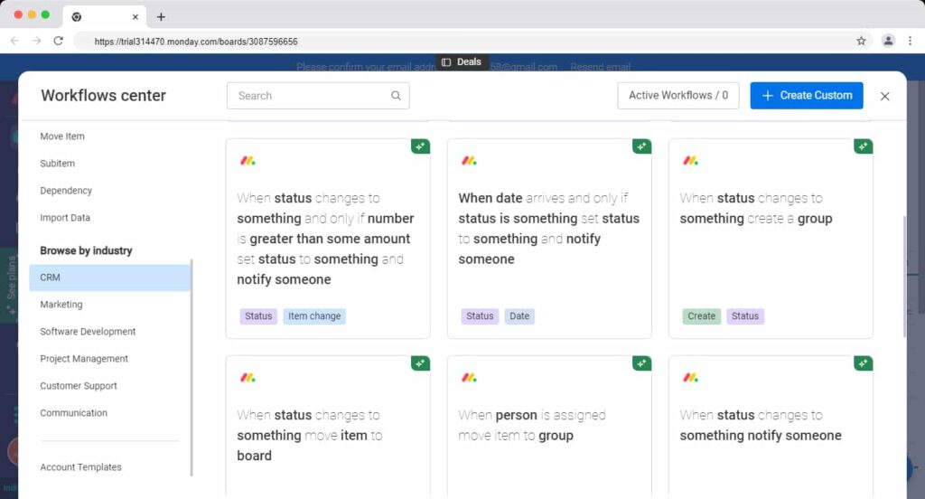Click the green badge on the date arrives card

tap(641, 146)
